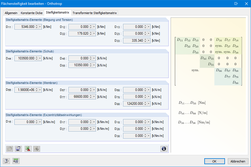This screenshot has width=251, height=167.
Task: Click 'Steifigkeitsmatrix-Elemente (Schub)' section header
Action: [30, 51]
